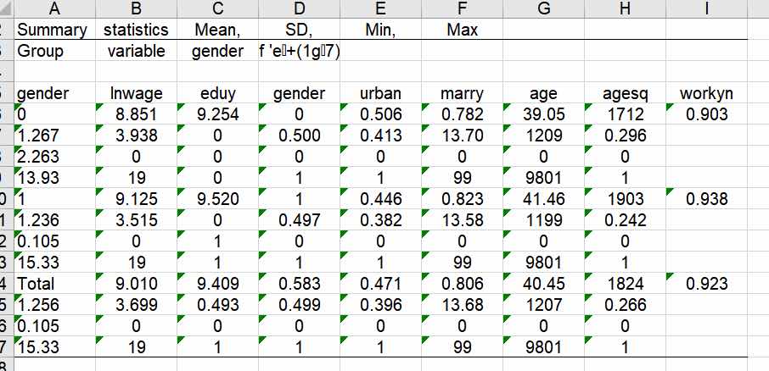
Task: Select the cell with 13.58
Action: [x=462, y=219]
